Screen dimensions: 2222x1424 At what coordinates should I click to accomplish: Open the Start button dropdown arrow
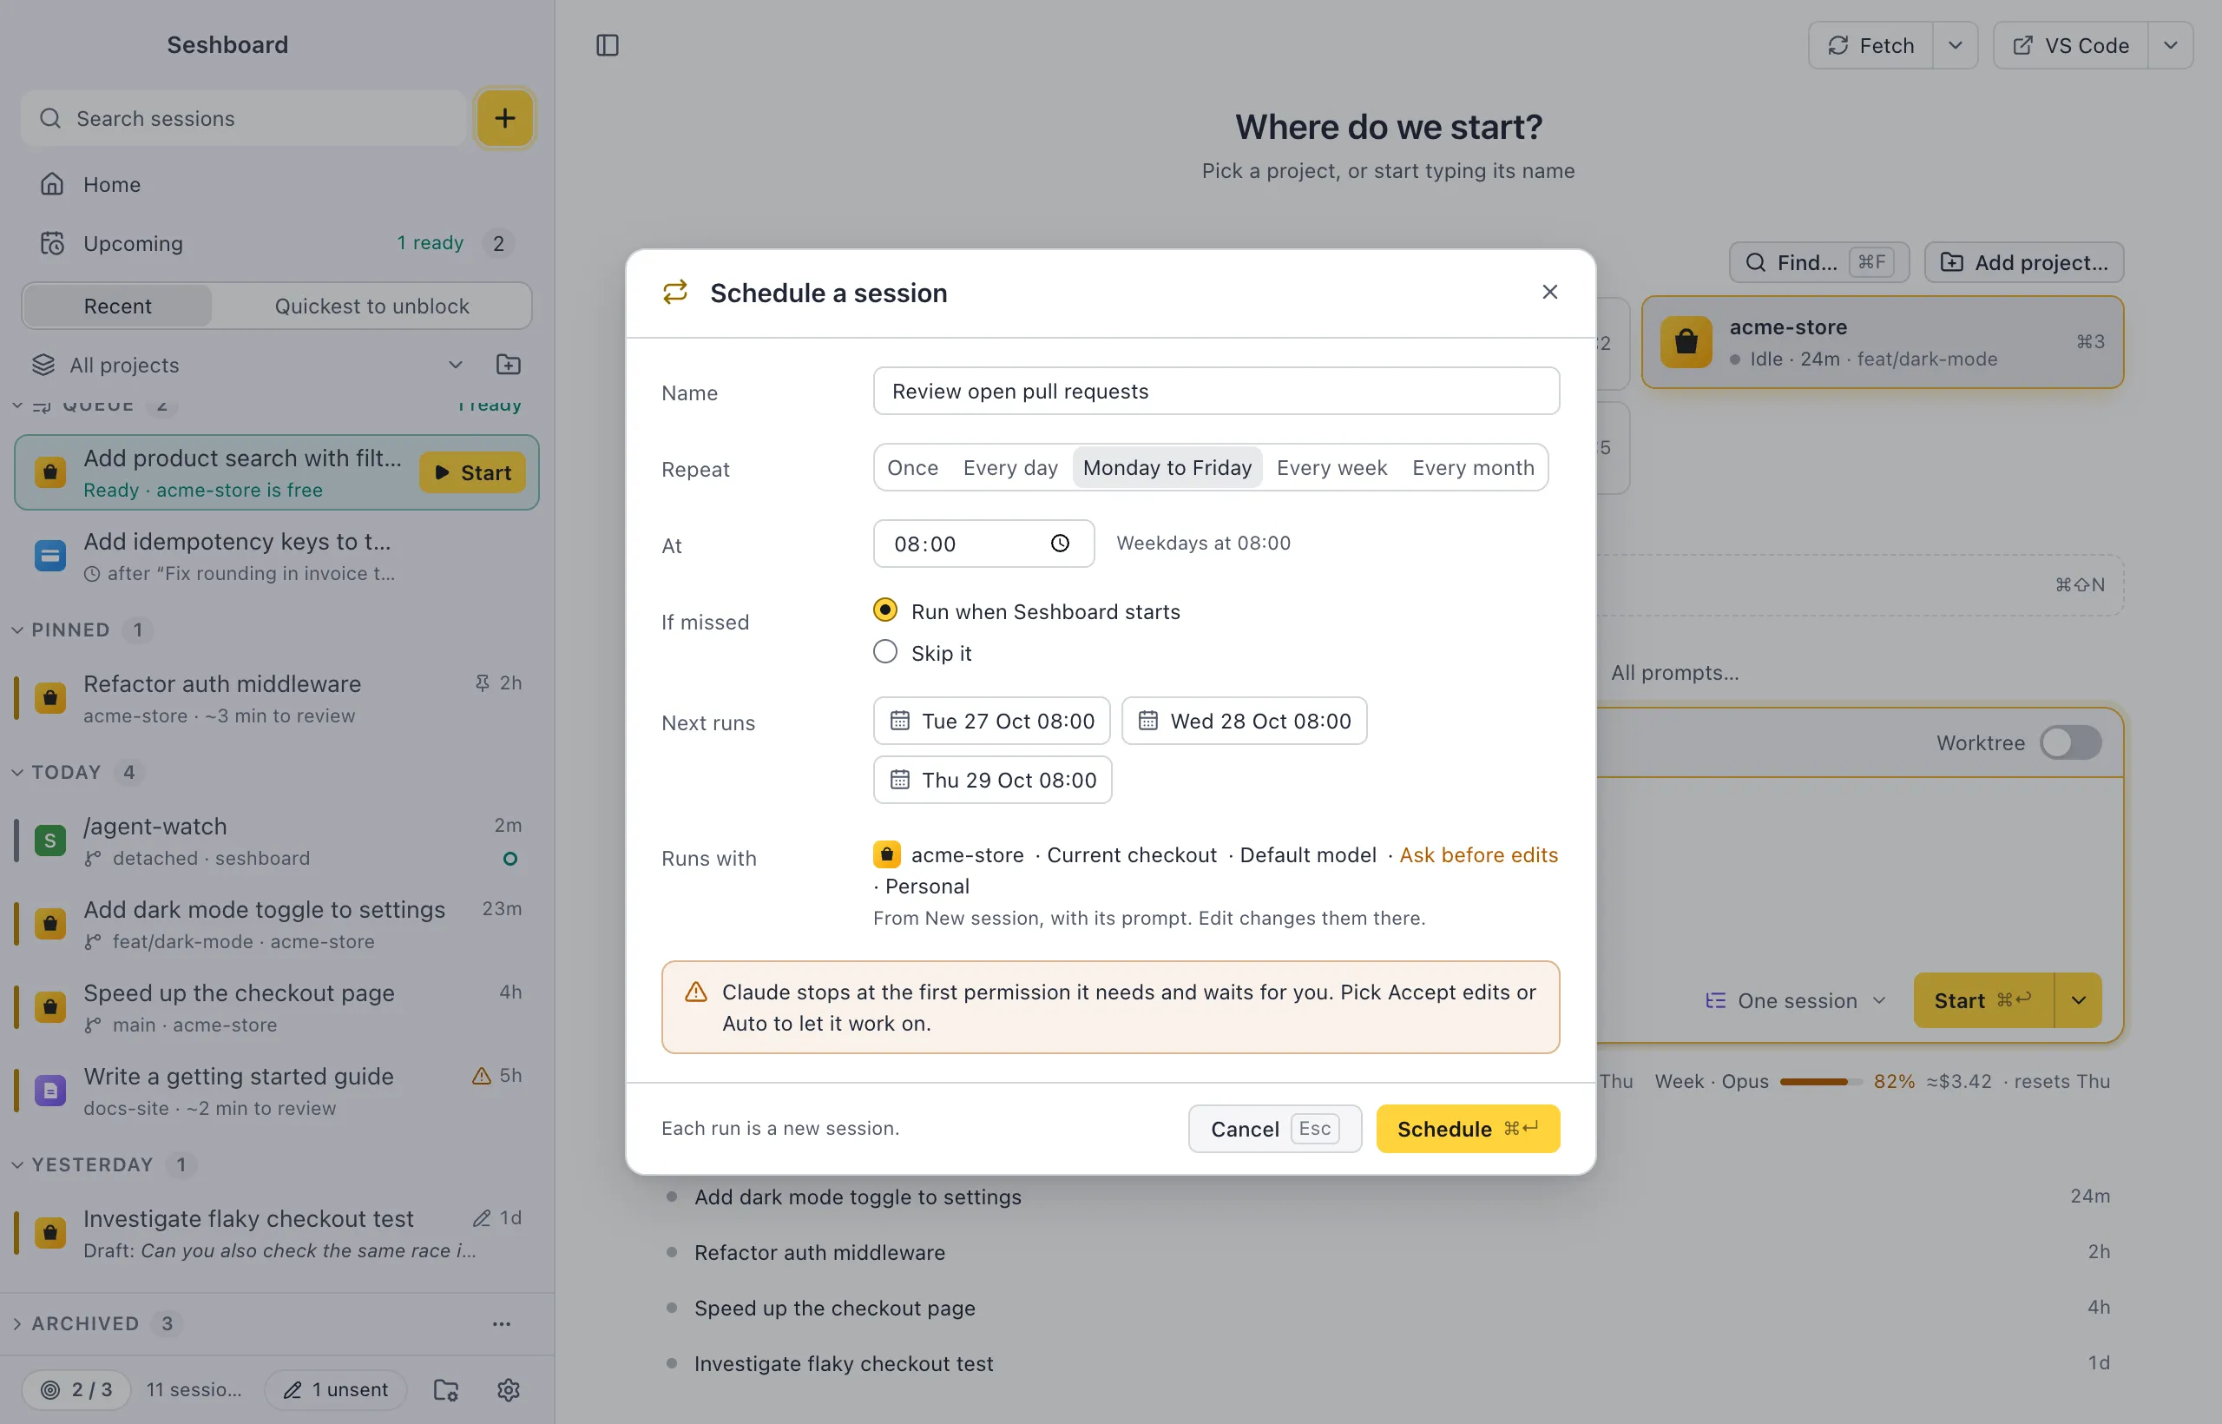(2078, 1000)
